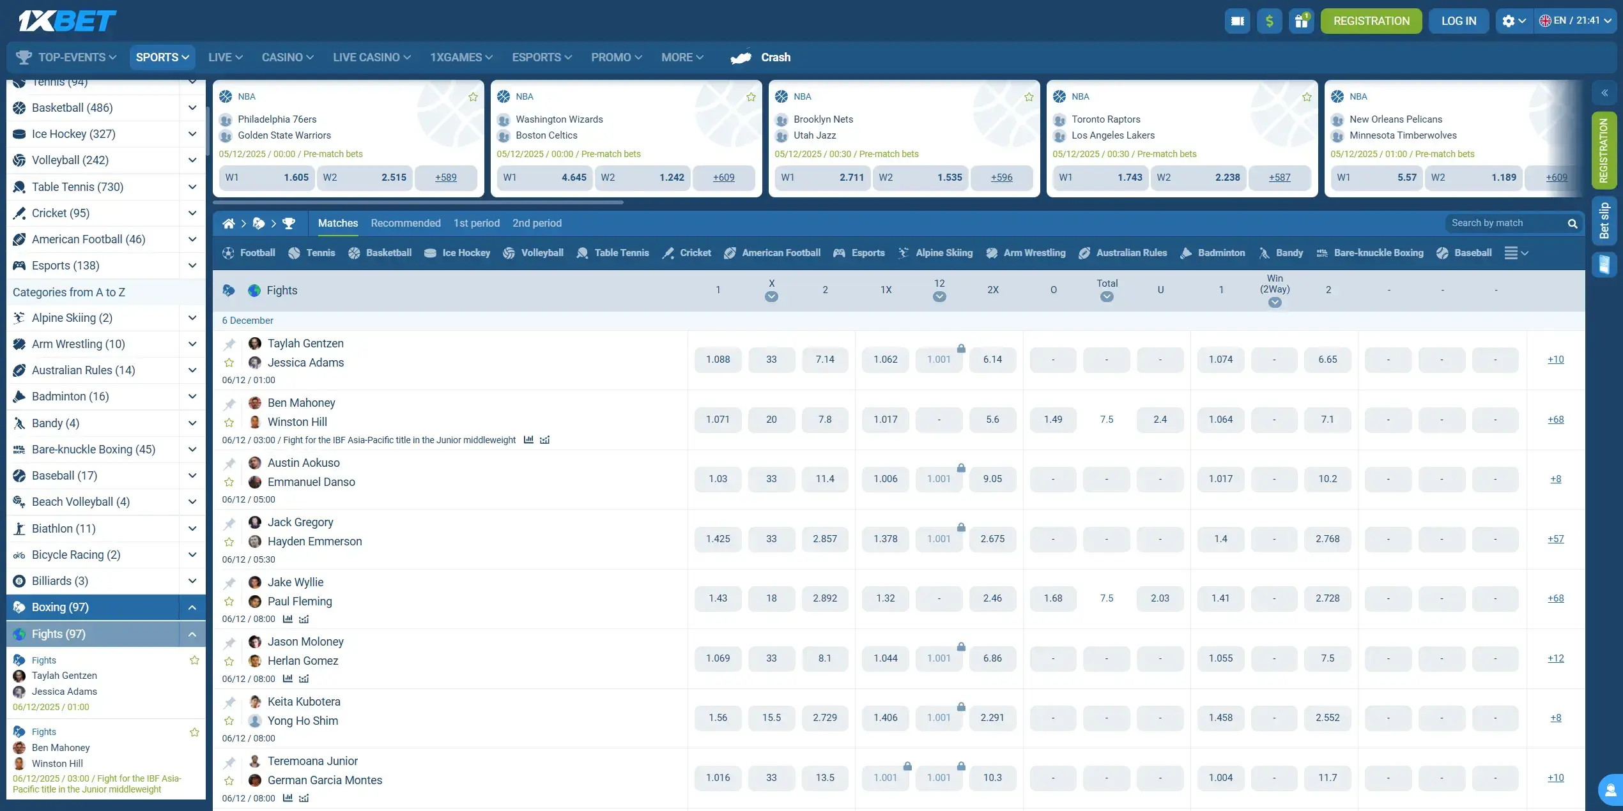1623x811 pixels.
Task: Pin the Taylah Gentzen vs Jessica Adams match
Action: coord(229,344)
